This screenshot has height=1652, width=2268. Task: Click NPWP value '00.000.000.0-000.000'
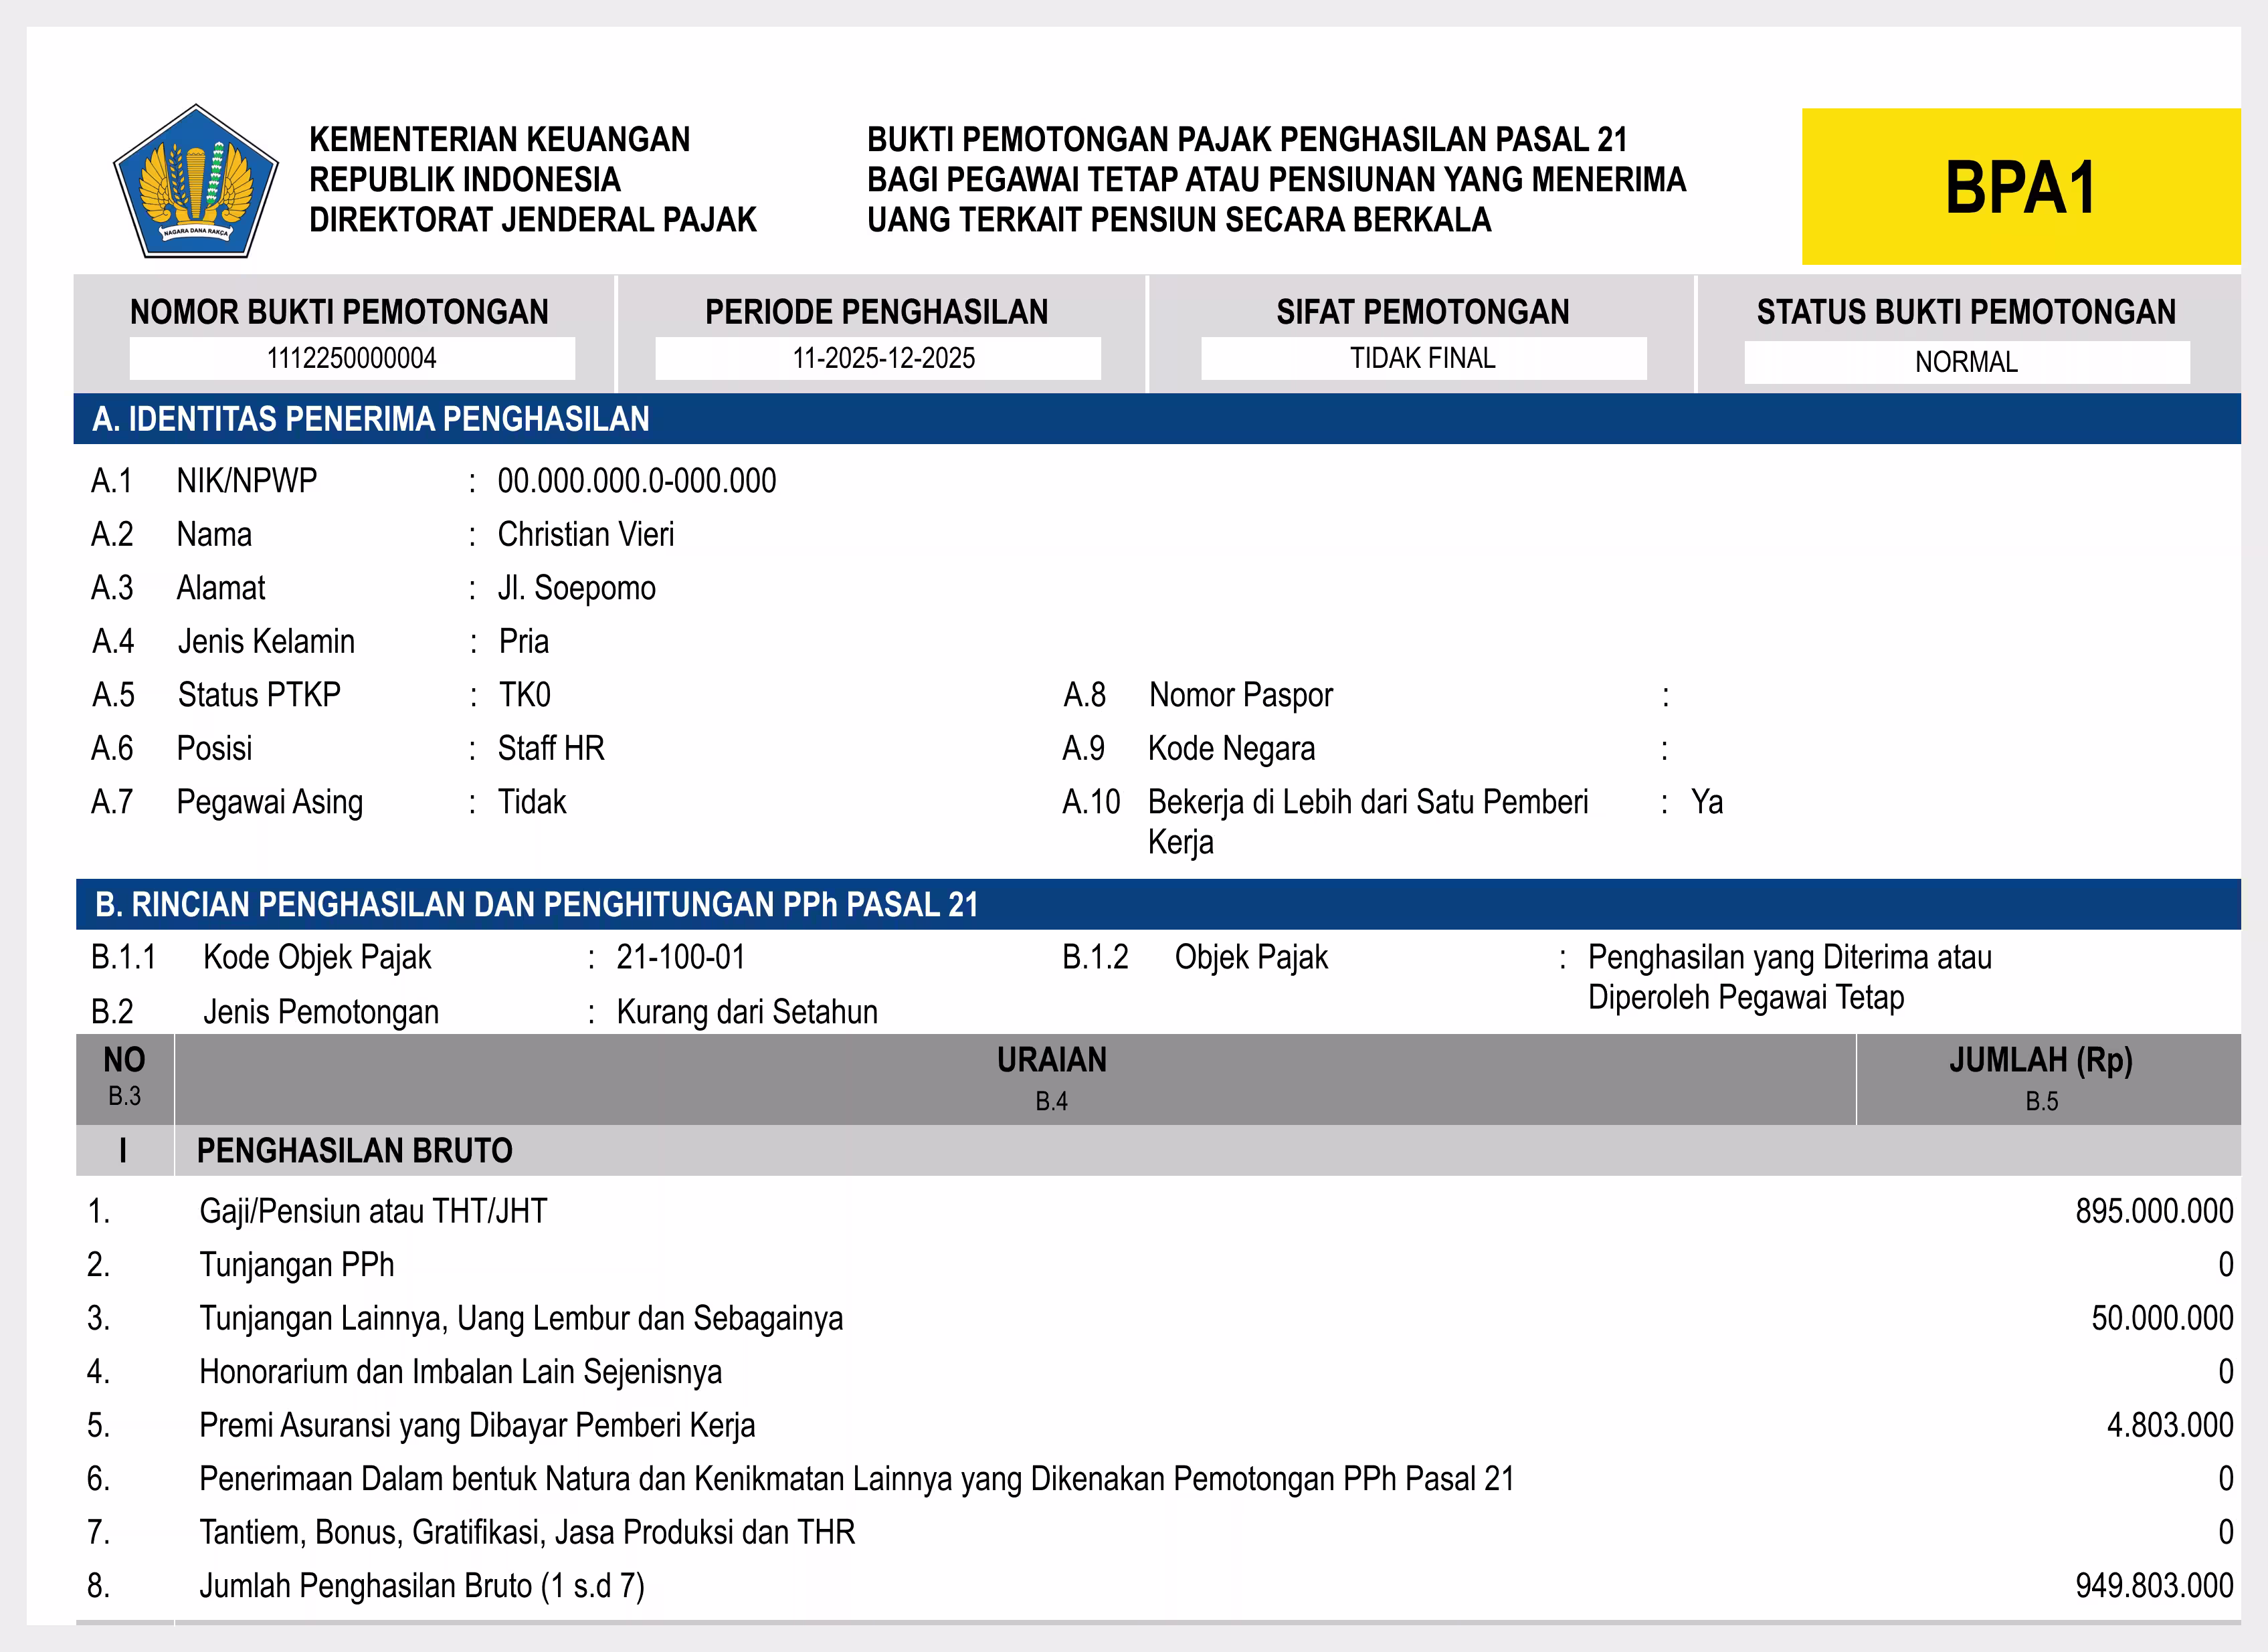tap(637, 481)
